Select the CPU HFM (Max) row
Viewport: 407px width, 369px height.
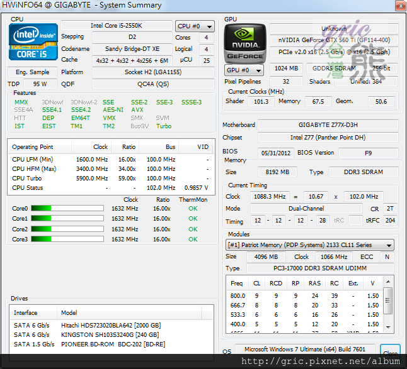tap(111, 169)
